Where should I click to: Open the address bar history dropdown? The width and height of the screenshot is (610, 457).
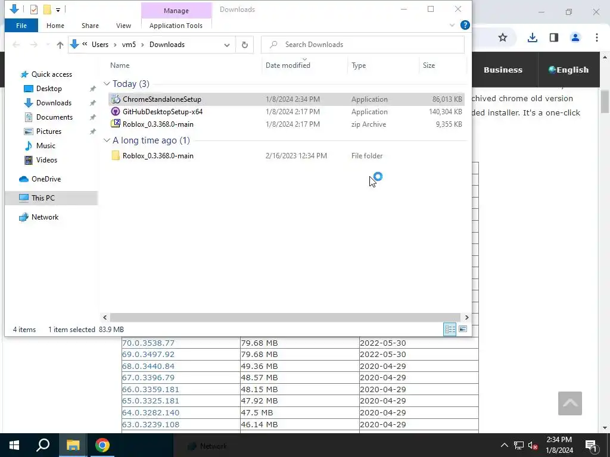coord(227,45)
